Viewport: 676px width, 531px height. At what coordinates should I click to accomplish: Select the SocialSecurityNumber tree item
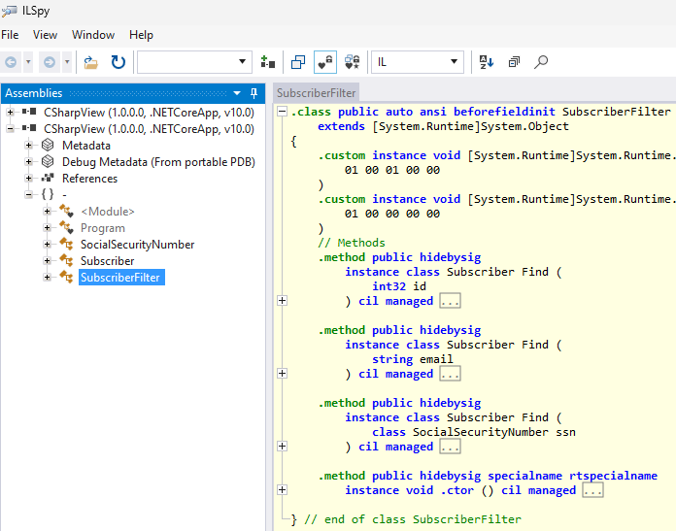[x=137, y=245]
